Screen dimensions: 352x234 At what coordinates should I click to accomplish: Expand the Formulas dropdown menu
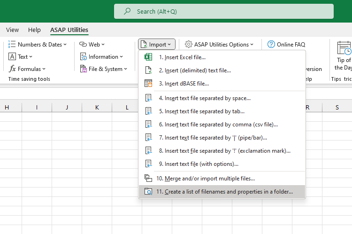[44, 69]
